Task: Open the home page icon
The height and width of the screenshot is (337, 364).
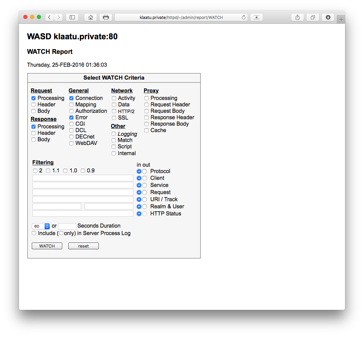Action: [90, 17]
